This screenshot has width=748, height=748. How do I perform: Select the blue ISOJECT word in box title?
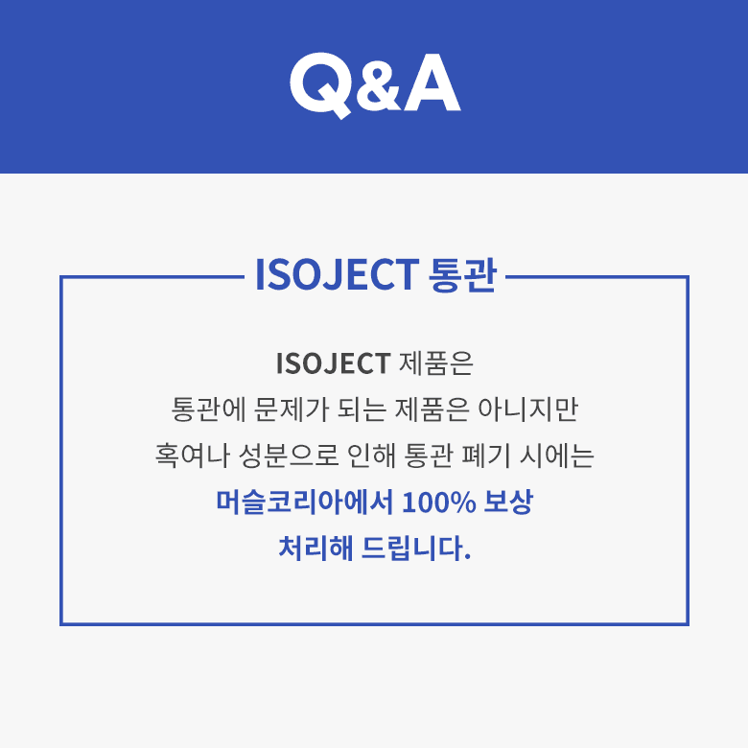(x=337, y=274)
